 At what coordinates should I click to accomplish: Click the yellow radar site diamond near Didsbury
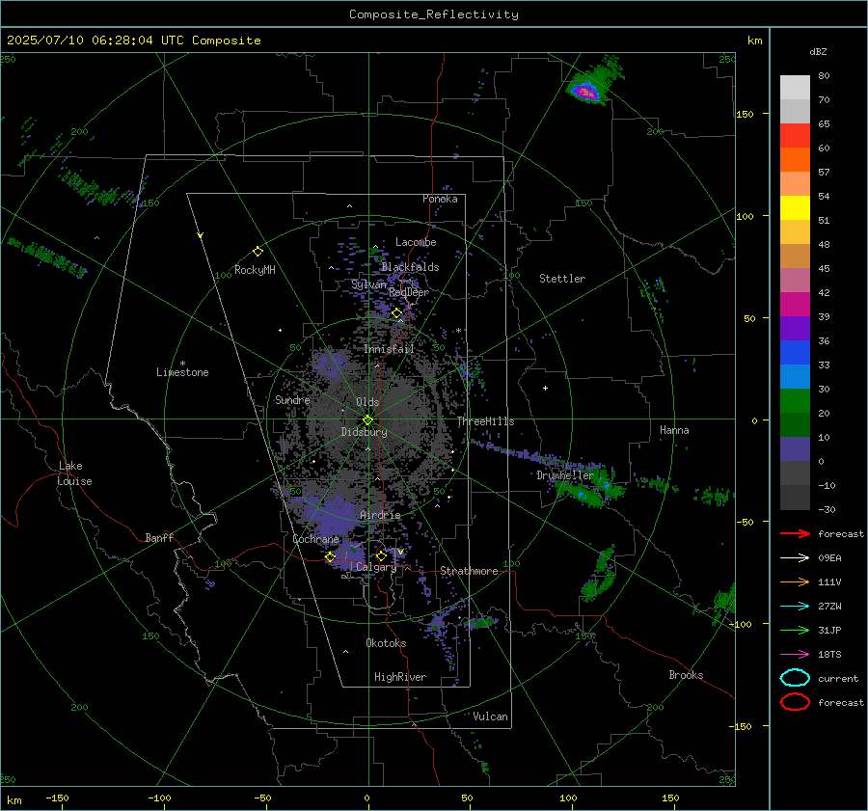[x=368, y=420]
